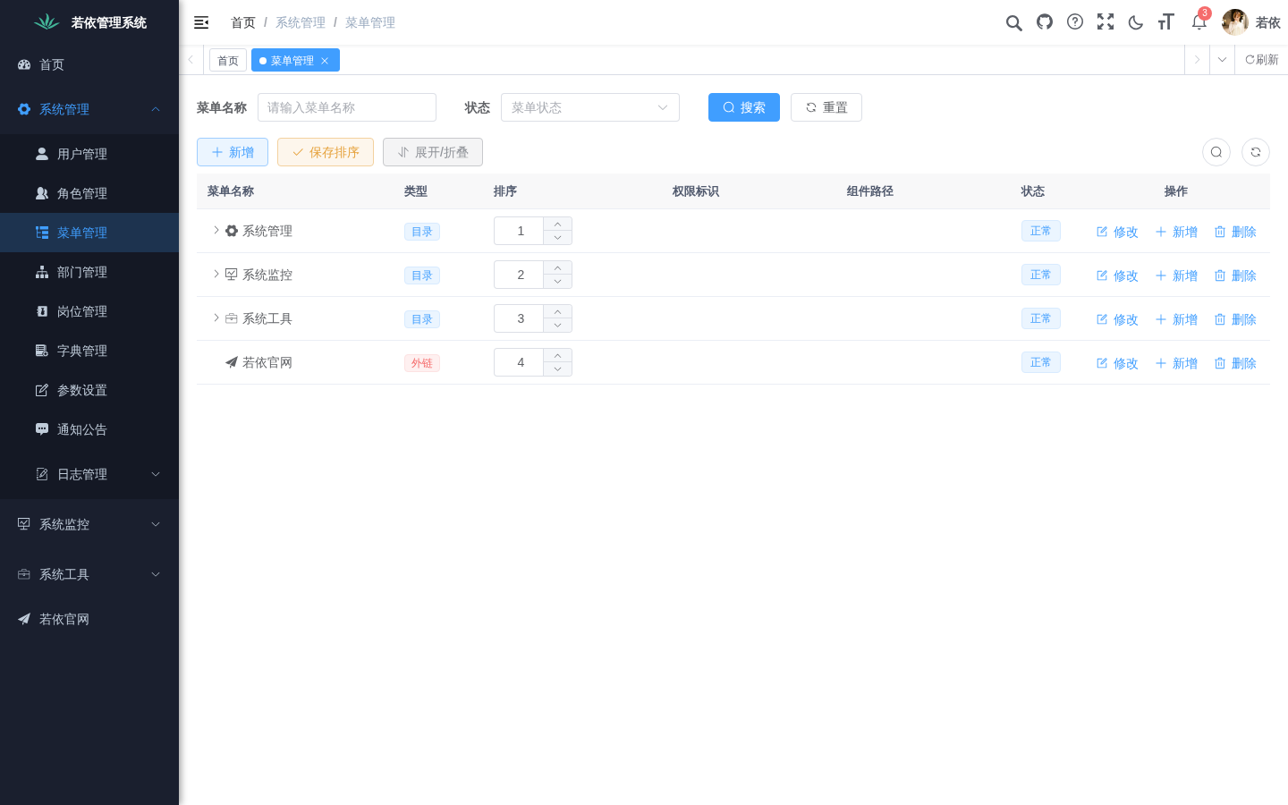Delete the 系统工具 row

1235,319
